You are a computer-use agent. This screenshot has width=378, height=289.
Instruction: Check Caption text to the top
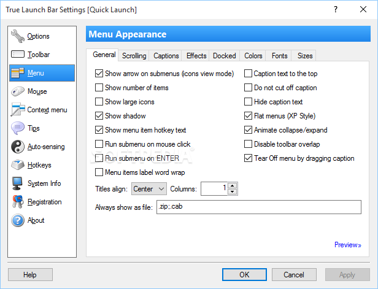[x=248, y=74]
